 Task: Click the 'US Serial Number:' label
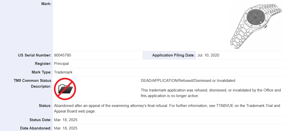(x=35, y=55)
